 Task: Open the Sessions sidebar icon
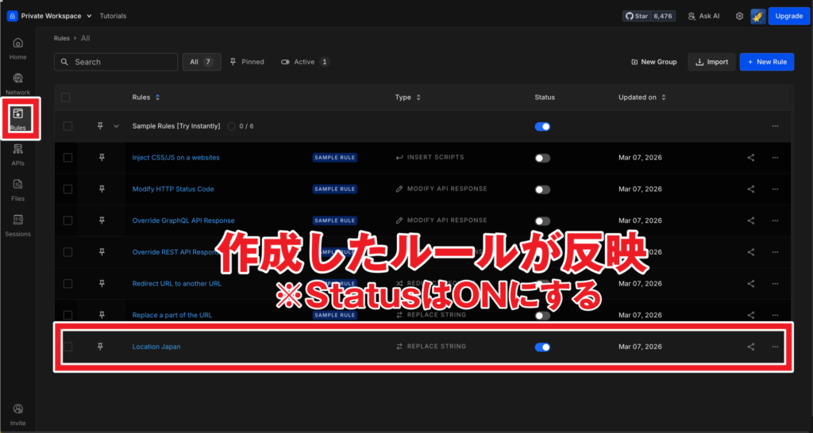17,224
